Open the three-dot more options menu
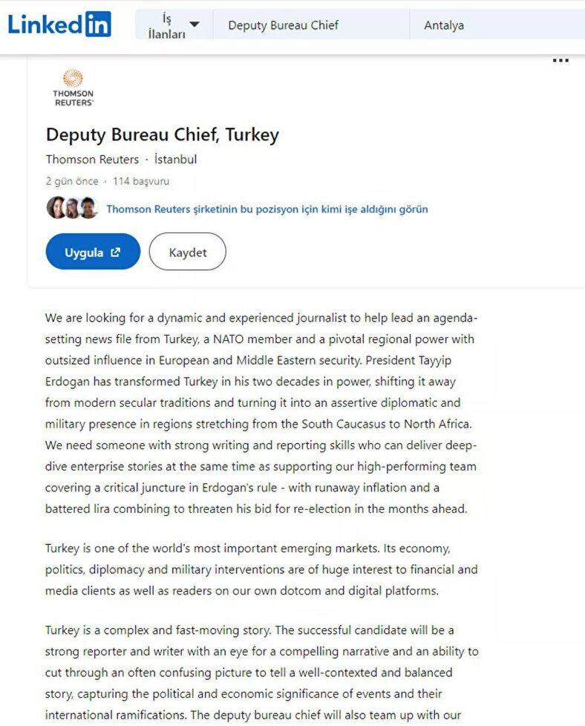This screenshot has width=585, height=726. [x=561, y=61]
